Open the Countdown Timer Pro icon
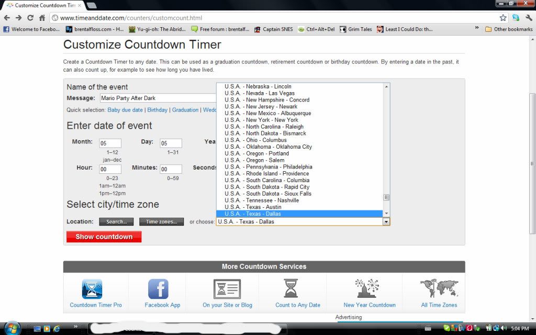The width and height of the screenshot is (536, 335). click(92, 289)
